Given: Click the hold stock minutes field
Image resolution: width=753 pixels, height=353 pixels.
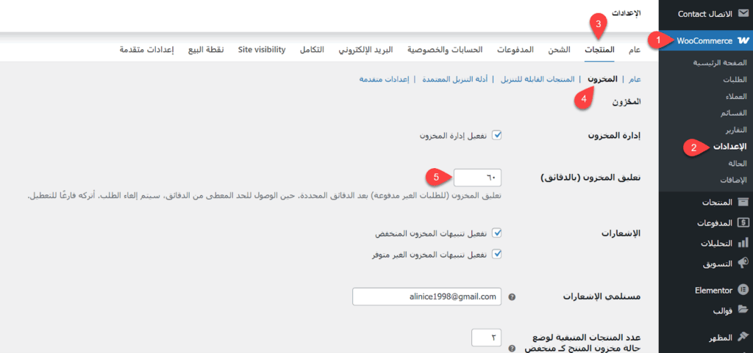Looking at the screenshot, I should pyautogui.click(x=477, y=178).
